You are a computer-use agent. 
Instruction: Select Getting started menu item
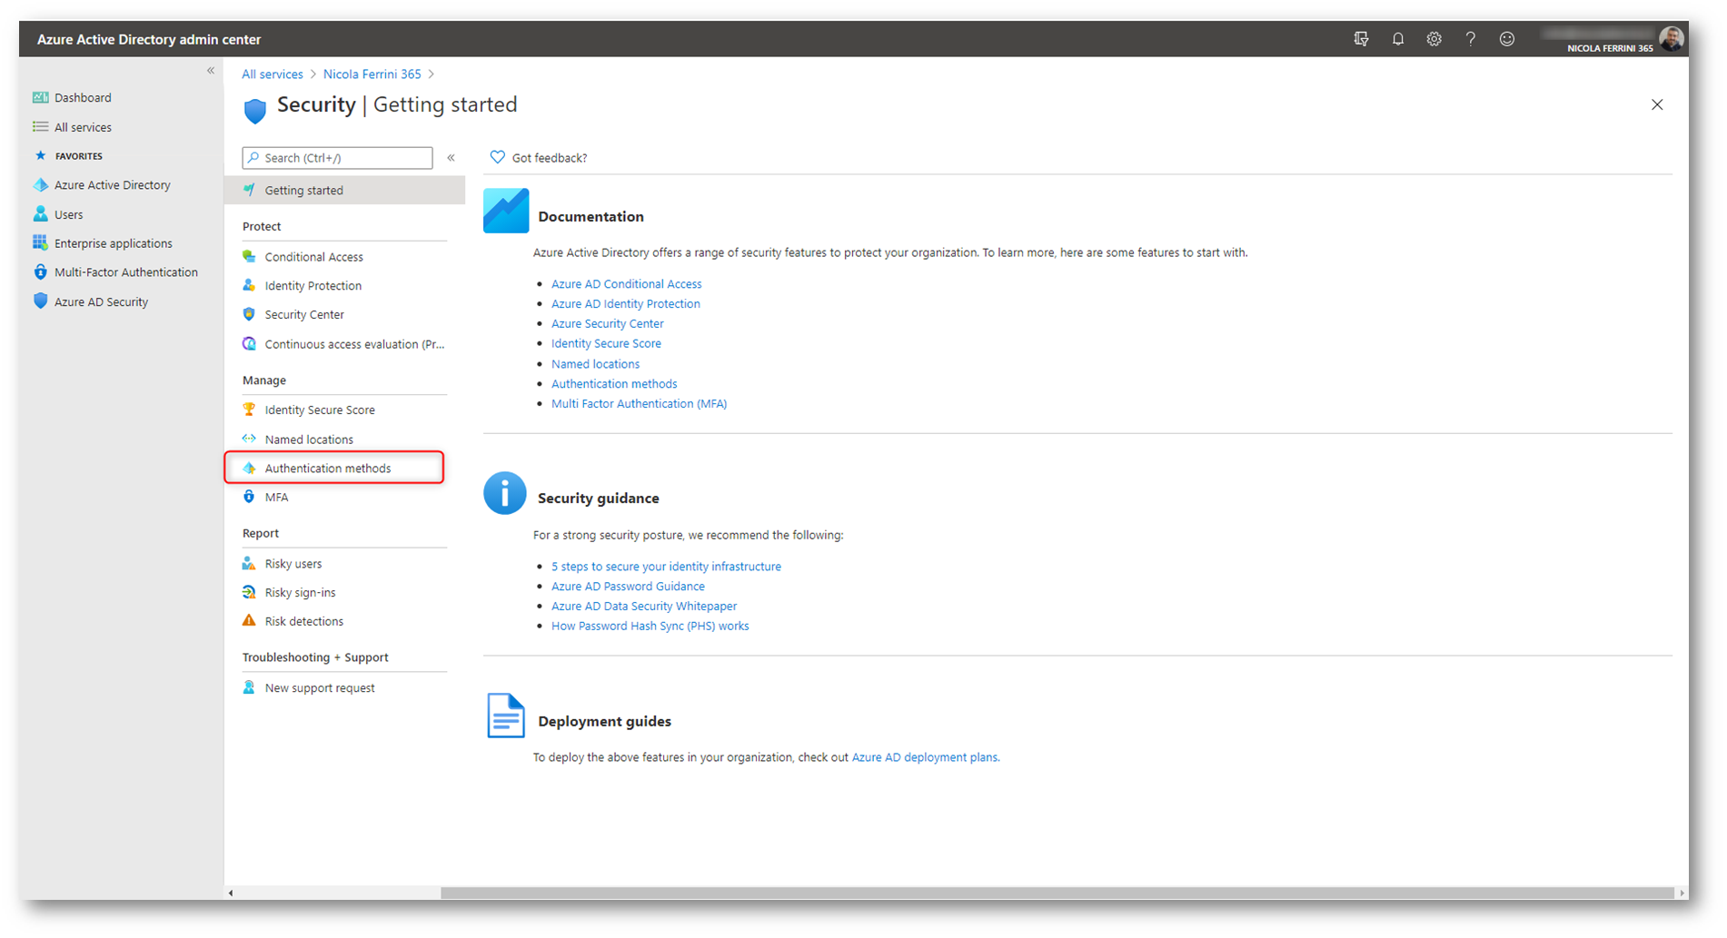[x=344, y=190]
